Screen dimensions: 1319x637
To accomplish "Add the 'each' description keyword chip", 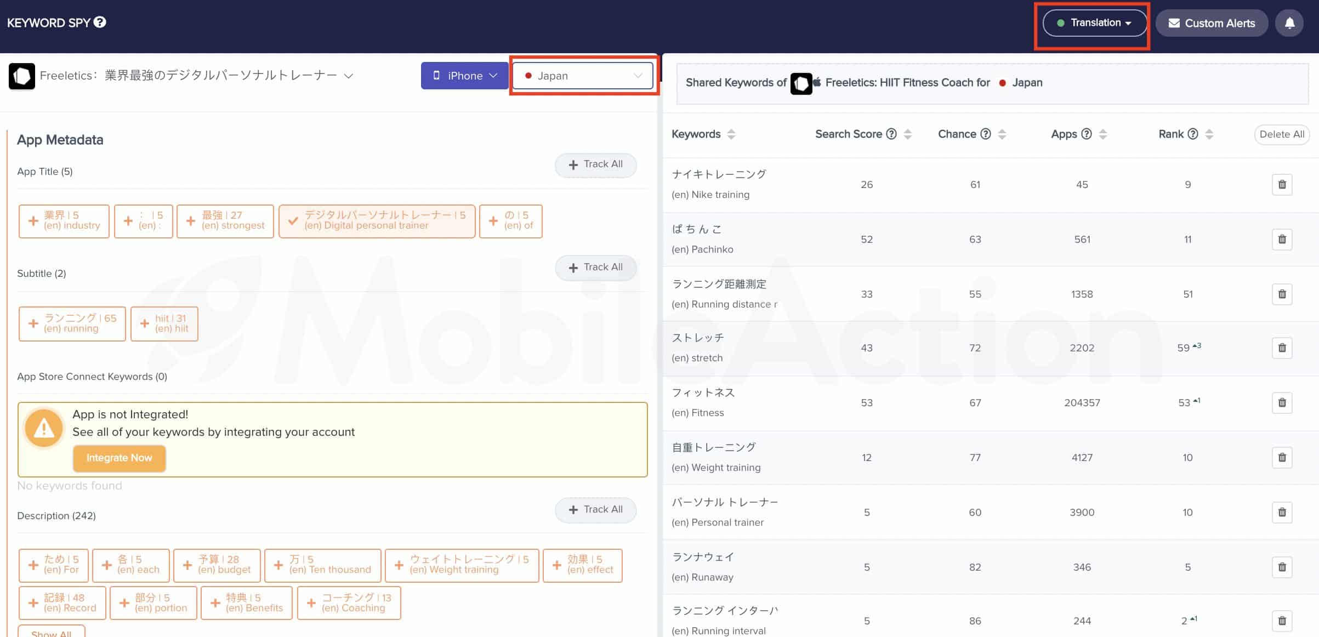I will (131, 565).
